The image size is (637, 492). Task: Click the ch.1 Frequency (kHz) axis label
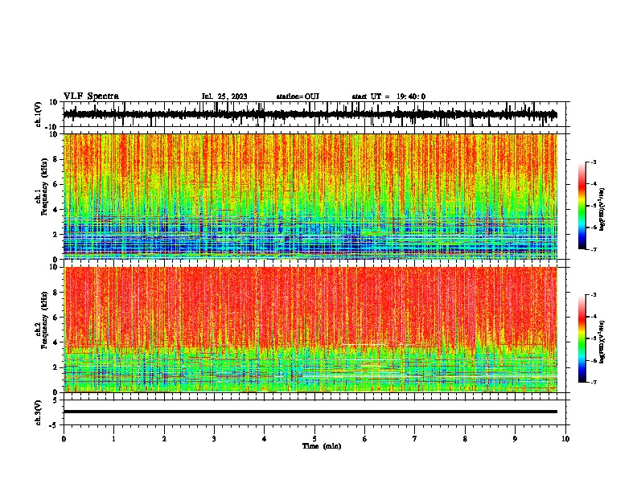click(x=42, y=187)
